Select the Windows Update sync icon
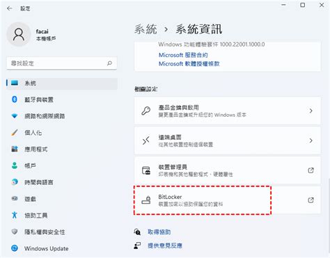This screenshot has width=330, height=258. 15,248
